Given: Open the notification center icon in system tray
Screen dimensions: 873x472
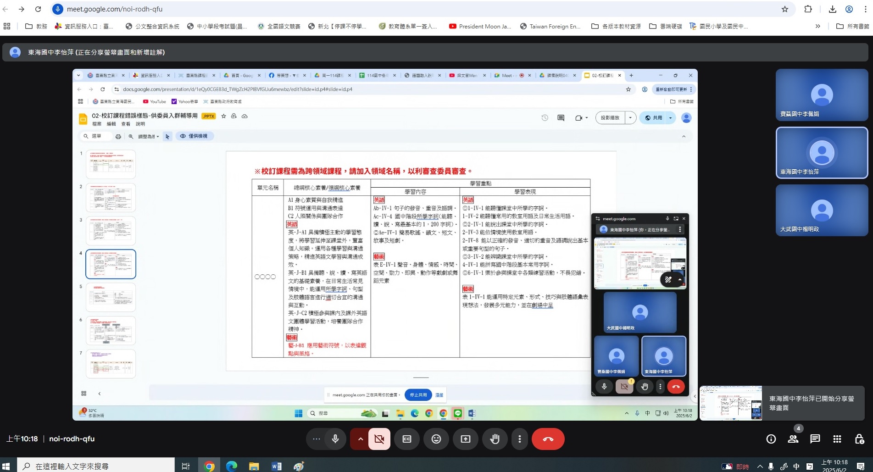Looking at the screenshot, I should pos(861,466).
